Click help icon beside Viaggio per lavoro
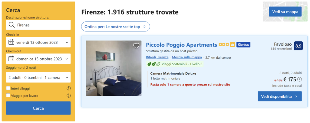 click(68, 96)
